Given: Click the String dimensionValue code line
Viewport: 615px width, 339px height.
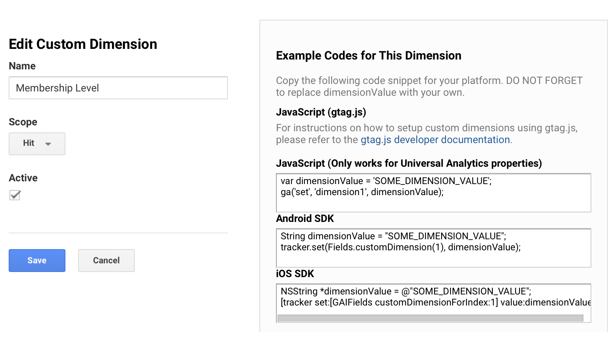Looking at the screenshot, I should point(393,237).
